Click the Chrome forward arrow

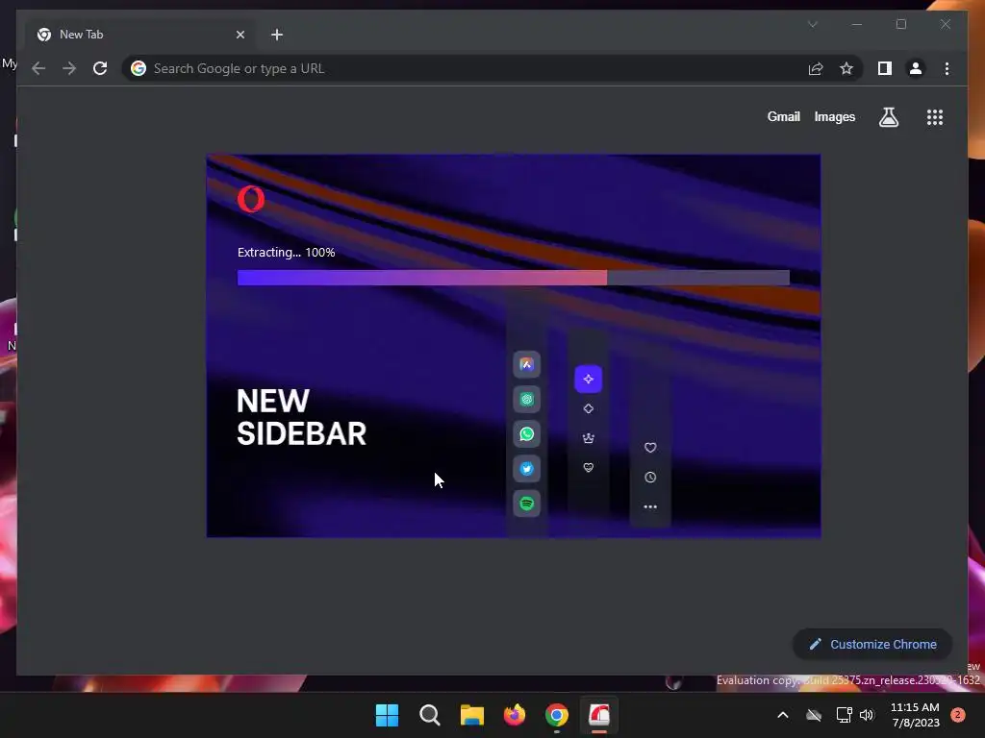69,68
